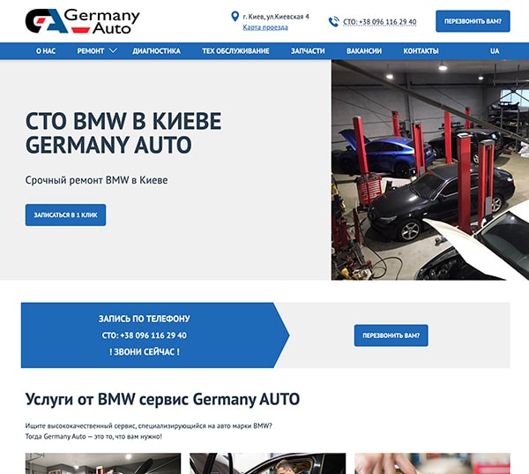Click the phone handset icon in header
This screenshot has width=529, height=474.
point(333,21)
